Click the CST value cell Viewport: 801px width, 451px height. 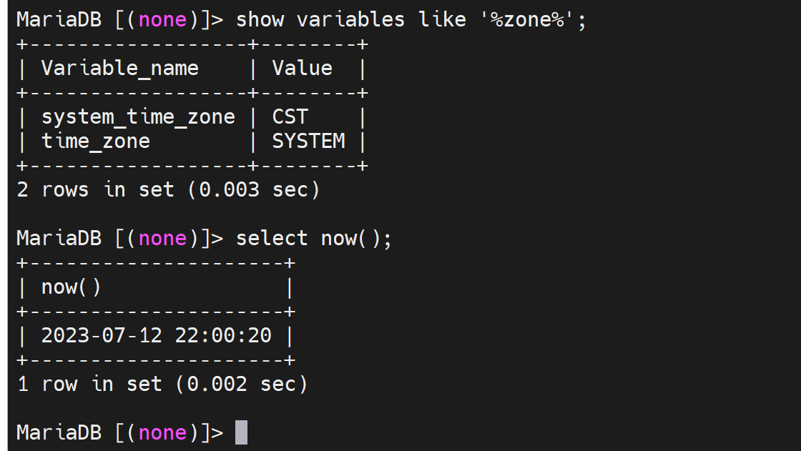pos(290,117)
